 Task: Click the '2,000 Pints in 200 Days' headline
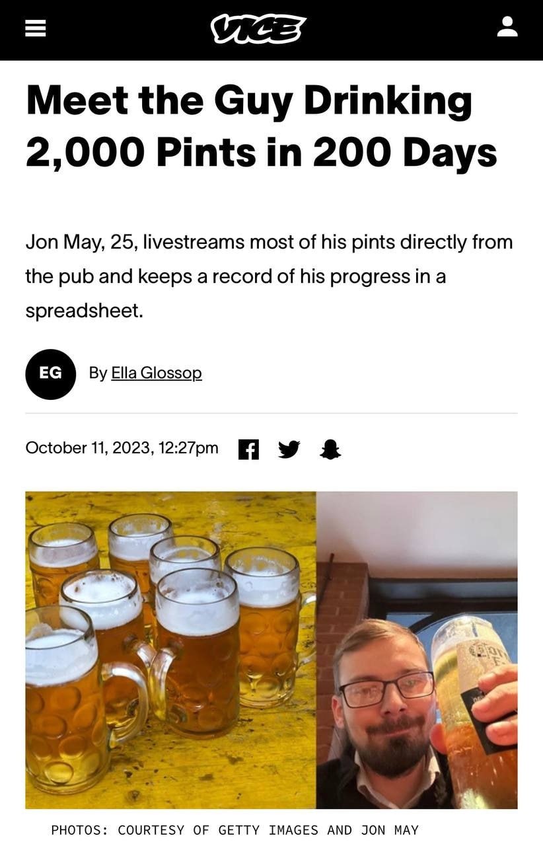click(261, 151)
